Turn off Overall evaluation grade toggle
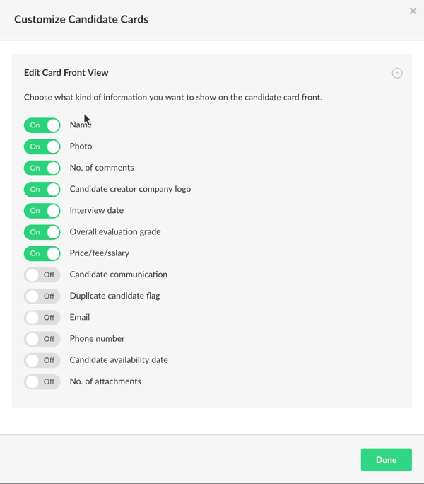Screen dimensions: 424x484 tap(42, 232)
